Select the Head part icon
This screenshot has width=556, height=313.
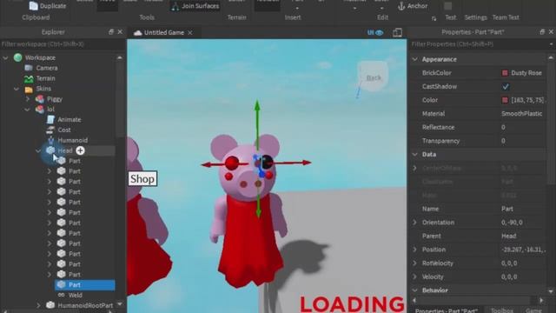click(50, 150)
